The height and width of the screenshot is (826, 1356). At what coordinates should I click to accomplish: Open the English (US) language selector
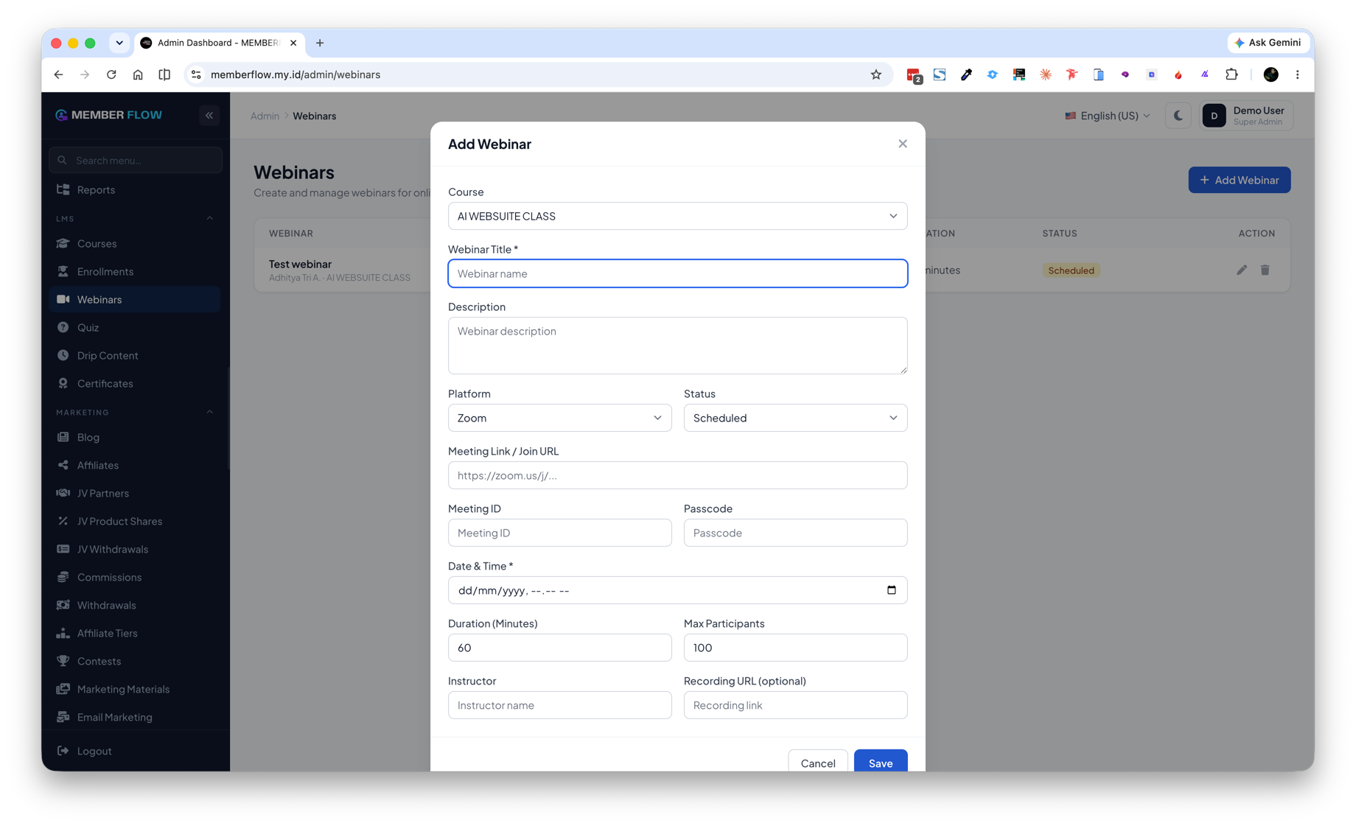[x=1107, y=116]
